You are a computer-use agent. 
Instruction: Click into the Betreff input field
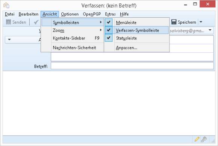pyautogui.click(x=132, y=66)
